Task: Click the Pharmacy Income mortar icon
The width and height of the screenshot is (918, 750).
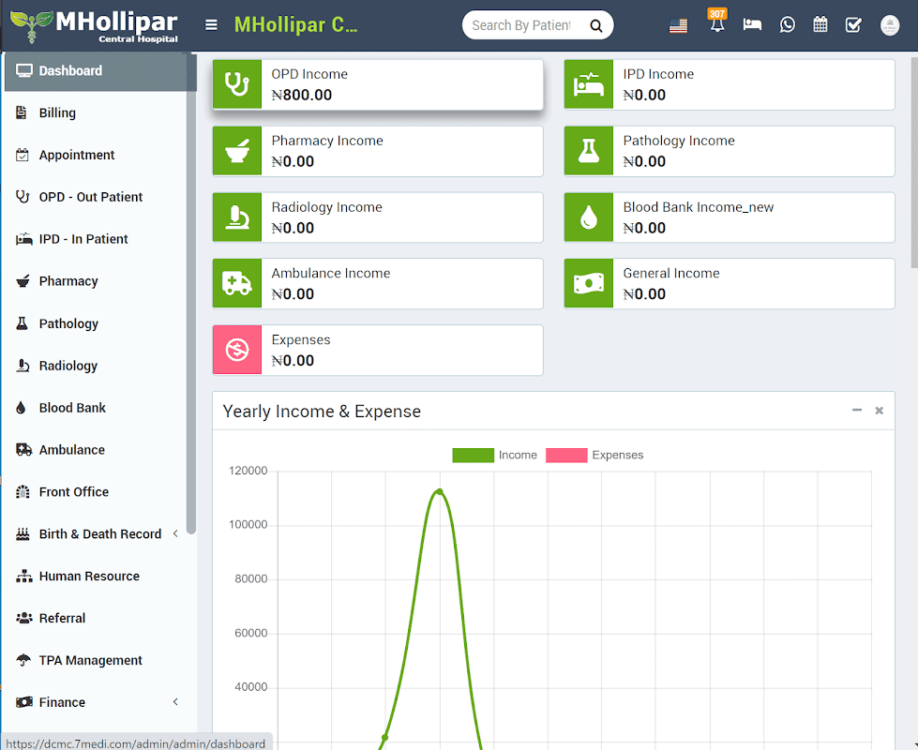Action: [237, 151]
